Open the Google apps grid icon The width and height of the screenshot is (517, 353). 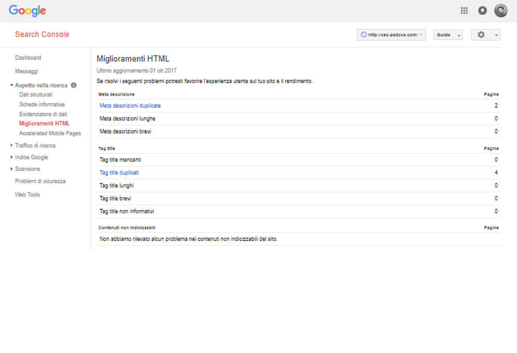point(464,10)
